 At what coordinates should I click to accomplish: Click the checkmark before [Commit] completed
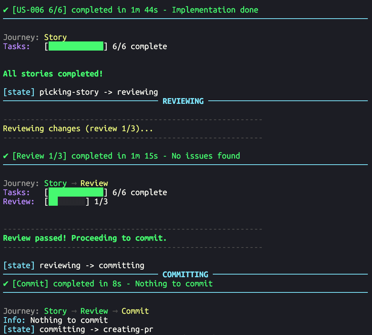click(6, 284)
